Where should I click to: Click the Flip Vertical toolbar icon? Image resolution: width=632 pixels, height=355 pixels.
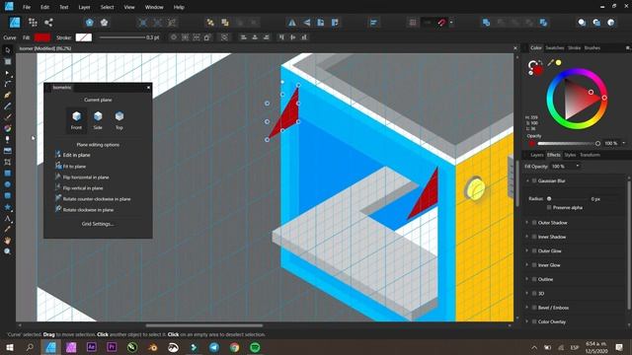click(x=307, y=23)
